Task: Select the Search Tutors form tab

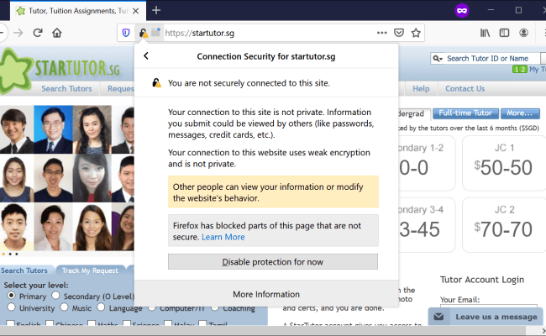Action: pos(24,270)
